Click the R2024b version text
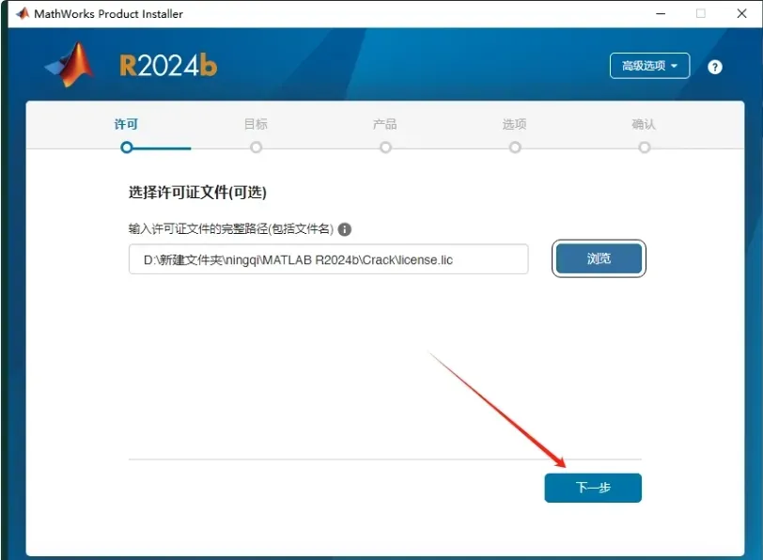 [x=168, y=66]
